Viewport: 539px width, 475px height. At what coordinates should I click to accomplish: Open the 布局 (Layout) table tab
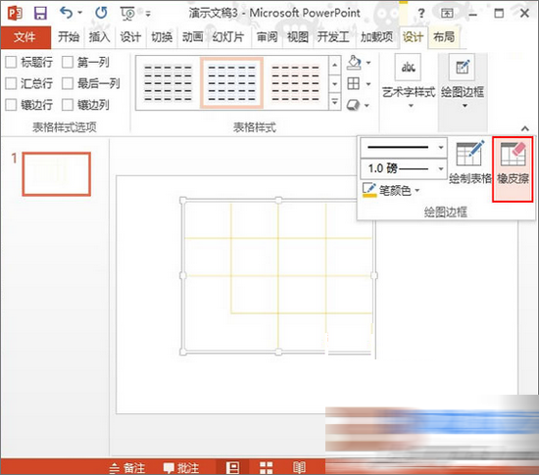pyautogui.click(x=444, y=37)
